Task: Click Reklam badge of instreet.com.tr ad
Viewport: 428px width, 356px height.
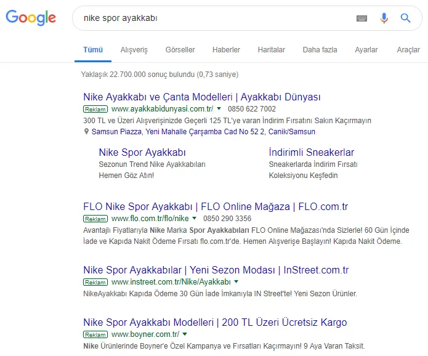Action: coord(95,282)
